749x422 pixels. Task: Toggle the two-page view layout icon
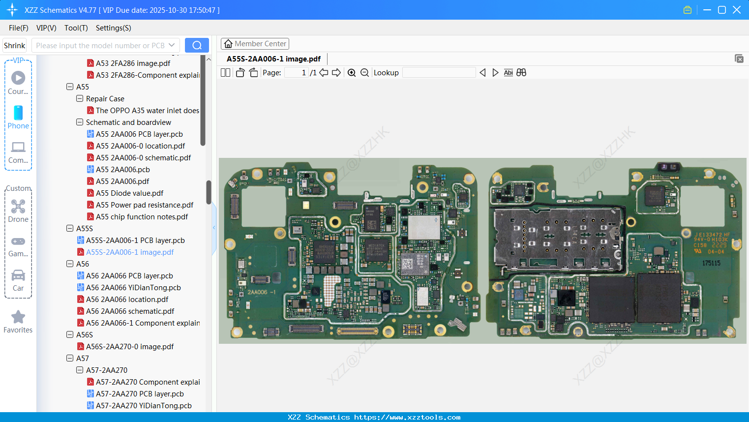point(226,73)
